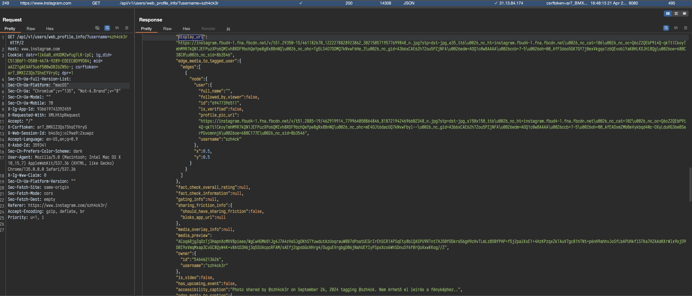The image size is (692, 296).
Task: Click owner "id":"54646213626" line
Action: (202, 260)
